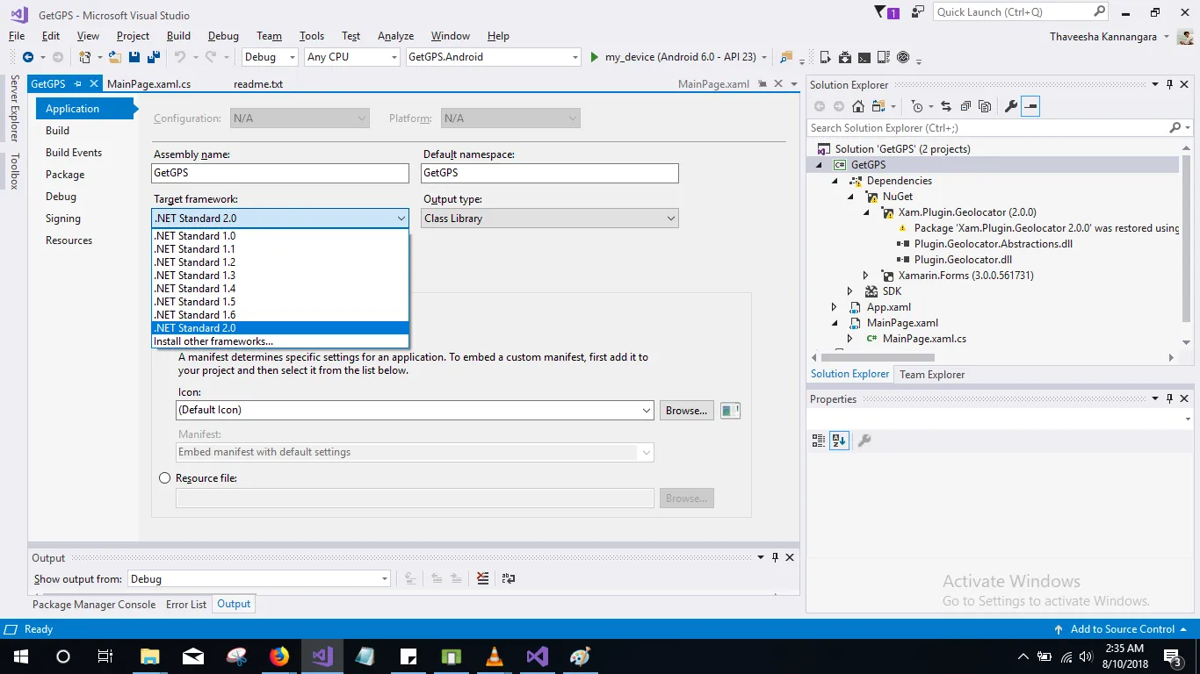Click the Collapse All icon in Solution Explorer

click(965, 106)
